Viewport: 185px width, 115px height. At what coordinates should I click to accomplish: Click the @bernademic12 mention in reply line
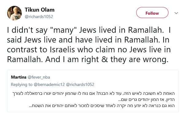click(x=49, y=84)
